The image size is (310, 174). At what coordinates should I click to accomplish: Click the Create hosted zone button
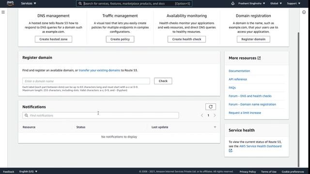[53, 39]
